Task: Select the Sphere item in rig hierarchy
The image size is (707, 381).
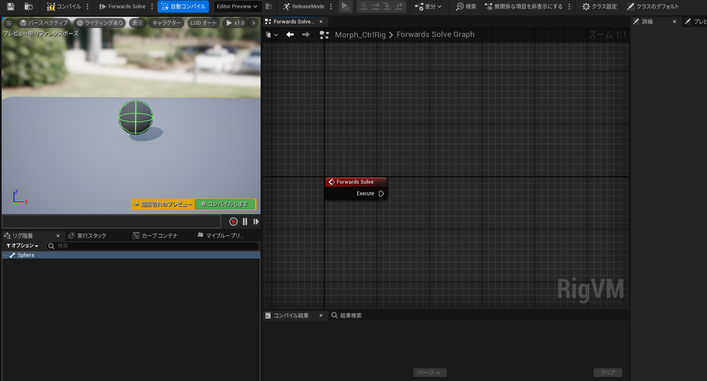Action: click(x=25, y=255)
